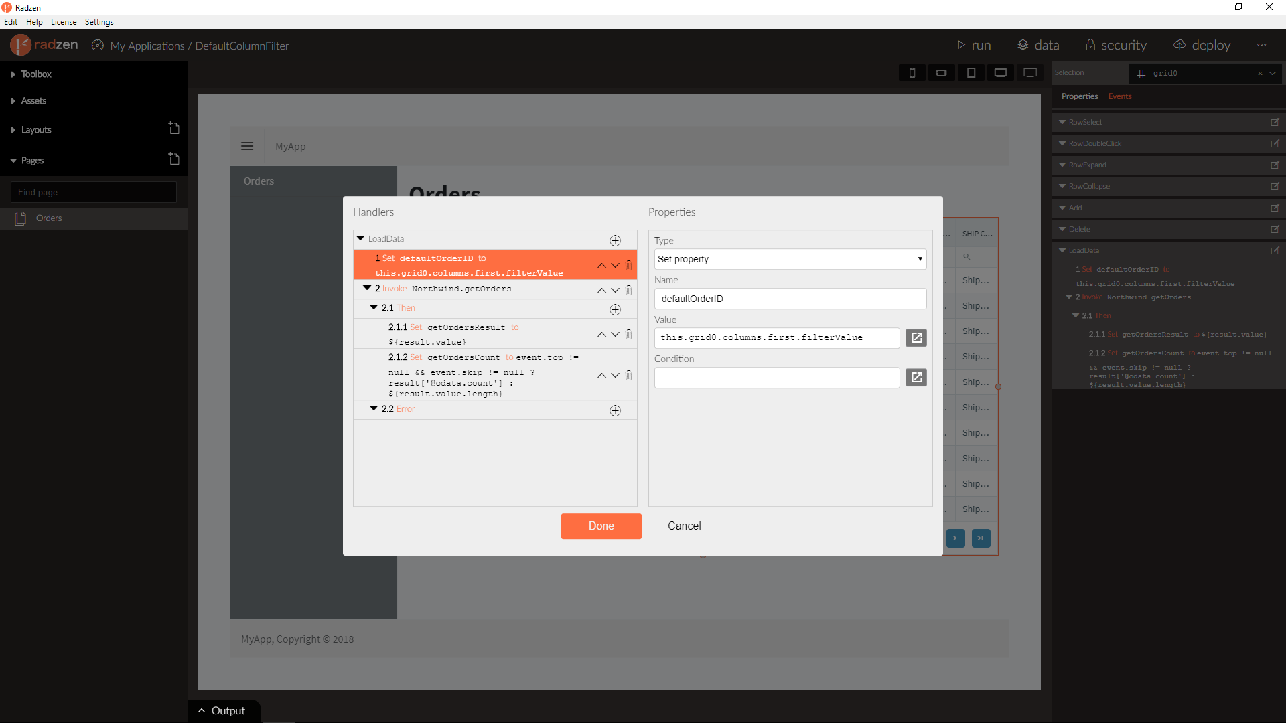Open more options ellipsis menu
The image size is (1286, 723).
click(x=1262, y=45)
